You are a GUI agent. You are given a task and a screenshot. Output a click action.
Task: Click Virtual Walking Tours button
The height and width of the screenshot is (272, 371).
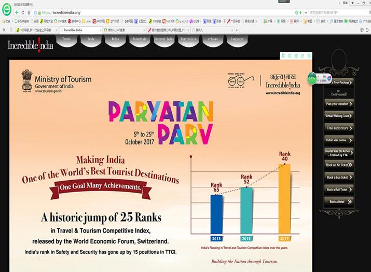tap(339, 116)
